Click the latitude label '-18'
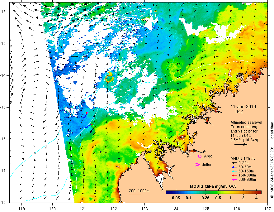This screenshot has width=274, height=212. [3, 203]
